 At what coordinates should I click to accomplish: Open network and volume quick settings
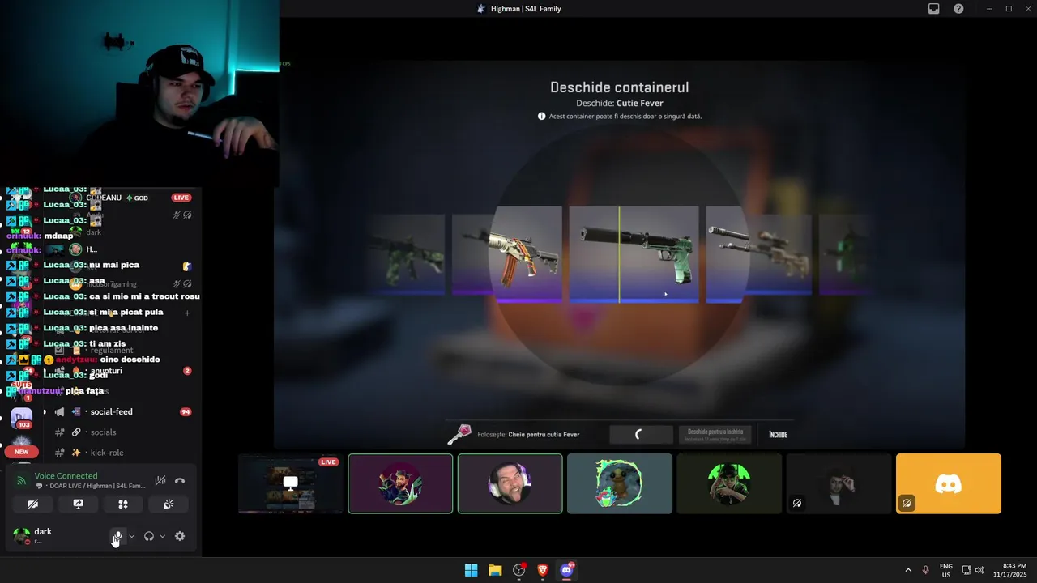[x=973, y=570]
